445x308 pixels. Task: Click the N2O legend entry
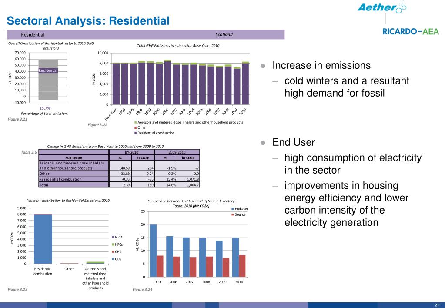coord(117,237)
